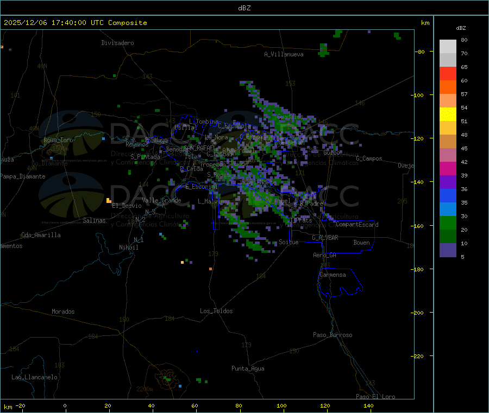Click the S_Pintada map label
This screenshot has height=413, width=489.
click(x=145, y=157)
